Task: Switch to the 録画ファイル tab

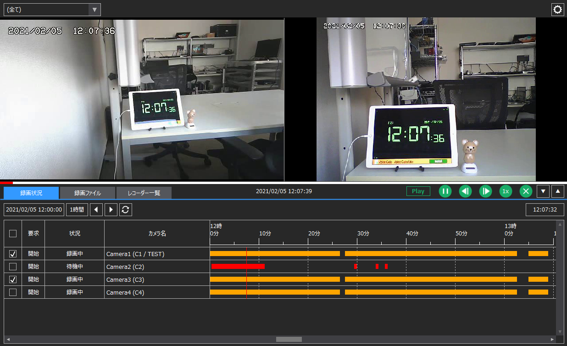Action: tap(87, 193)
